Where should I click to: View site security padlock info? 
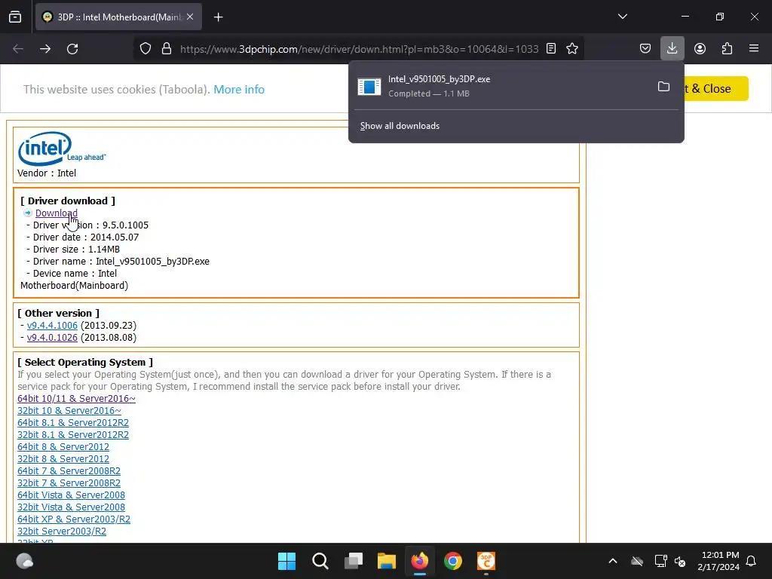point(167,49)
